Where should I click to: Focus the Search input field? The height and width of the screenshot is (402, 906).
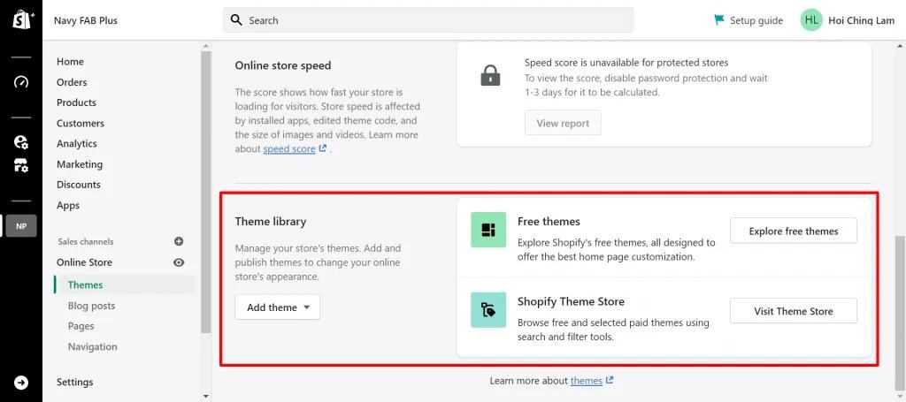click(x=428, y=20)
